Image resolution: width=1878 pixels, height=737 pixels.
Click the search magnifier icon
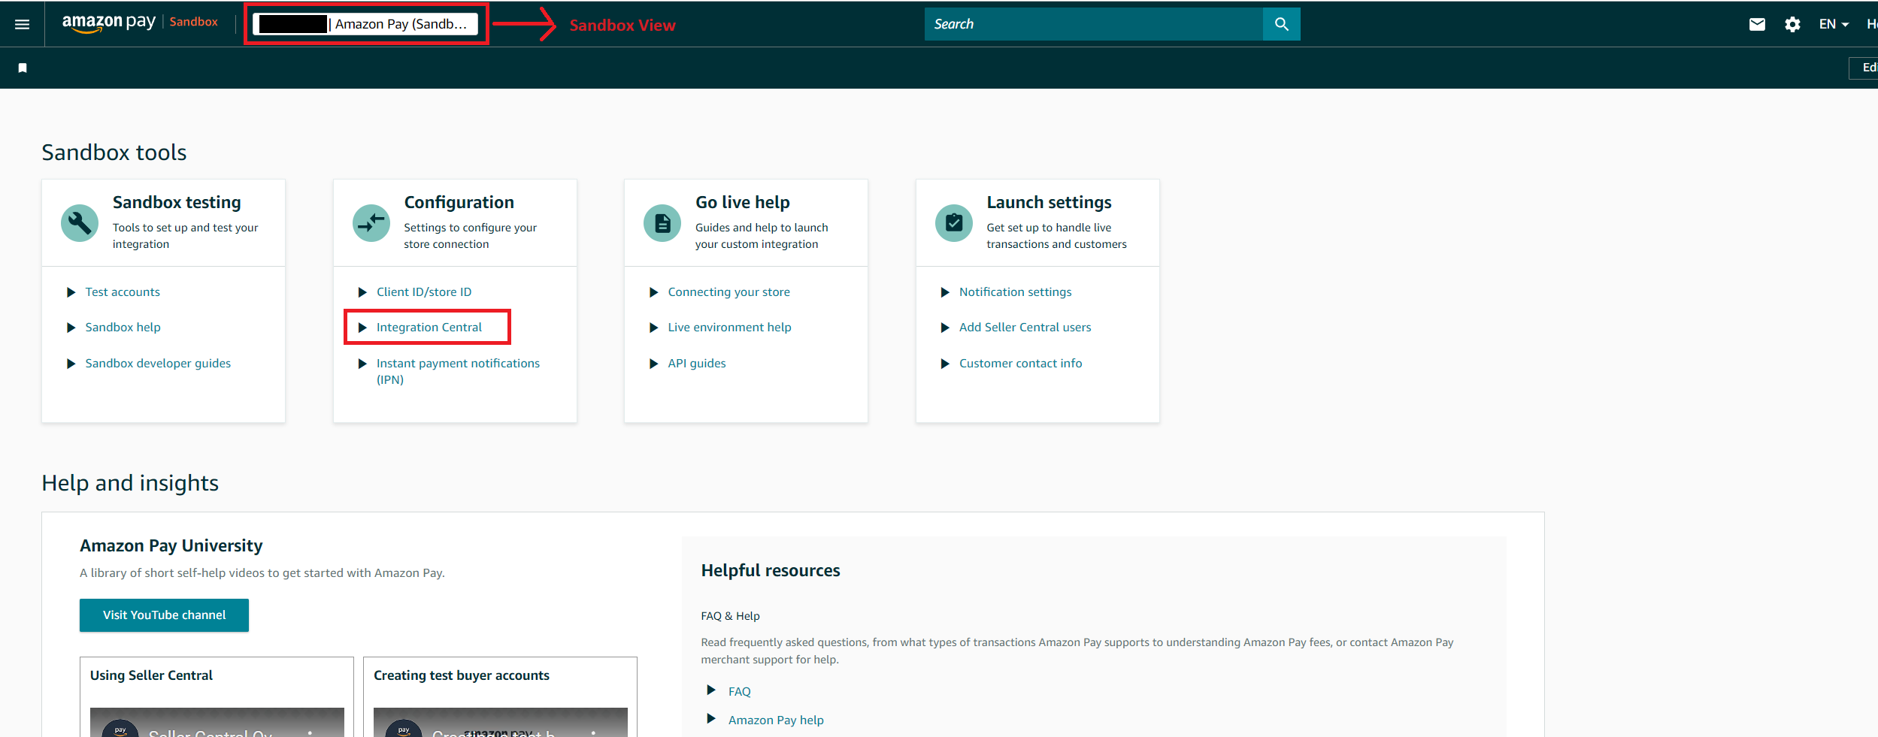pyautogui.click(x=1280, y=23)
